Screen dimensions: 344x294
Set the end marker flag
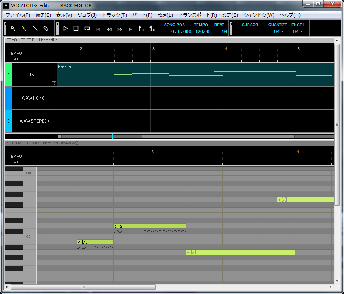click(x=152, y=28)
